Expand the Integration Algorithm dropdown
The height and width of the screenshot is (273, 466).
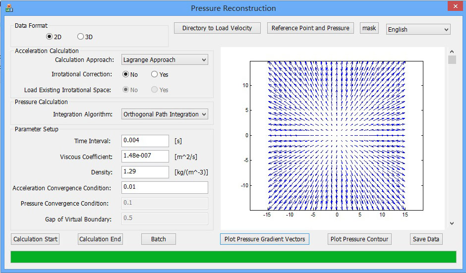click(165, 114)
